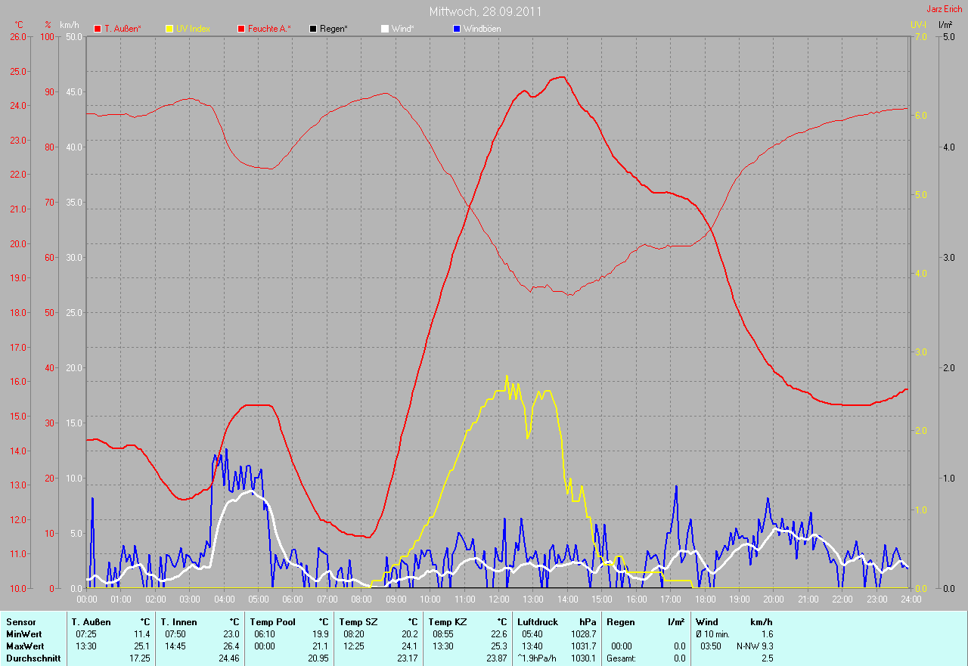Click the red T. Außen legend swatch
This screenshot has width=968, height=666.
click(98, 29)
